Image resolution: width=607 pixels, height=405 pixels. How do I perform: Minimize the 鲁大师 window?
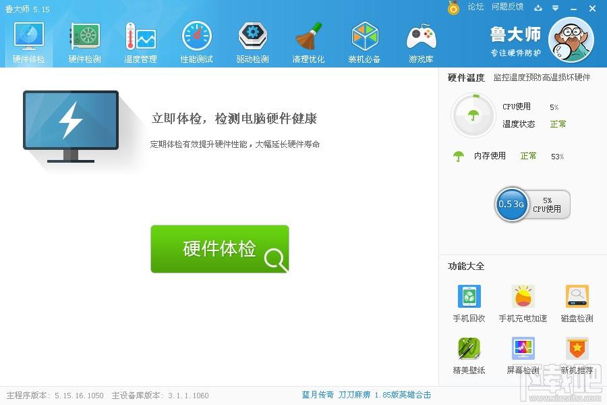574,8
